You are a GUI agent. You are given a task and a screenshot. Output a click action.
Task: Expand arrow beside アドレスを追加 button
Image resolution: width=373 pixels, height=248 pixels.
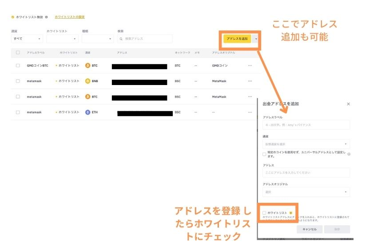tap(256, 39)
